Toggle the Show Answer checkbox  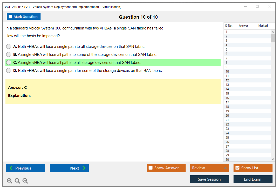point(151,168)
